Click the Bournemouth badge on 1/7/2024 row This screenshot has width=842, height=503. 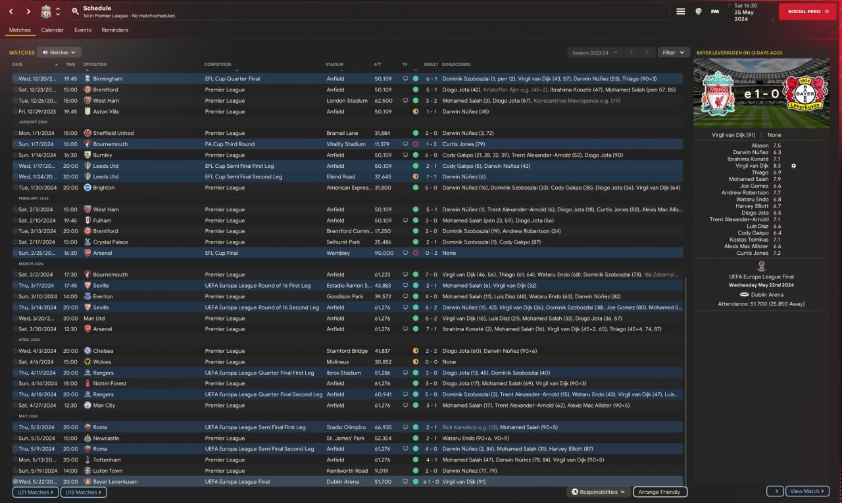[87, 144]
